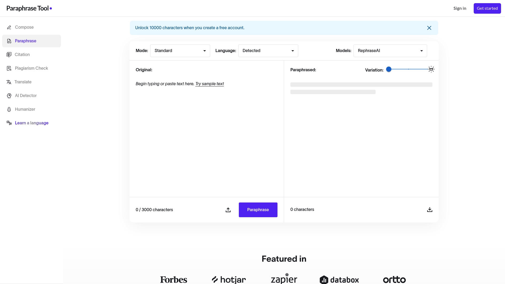
Task: Open the Learn a language page
Action: (31, 123)
